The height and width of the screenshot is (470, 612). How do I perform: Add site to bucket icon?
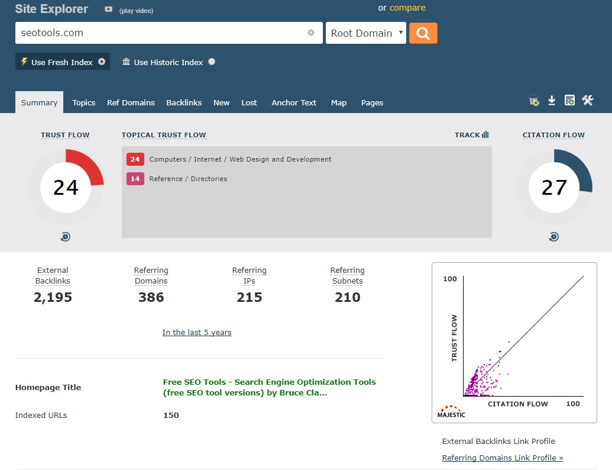[534, 101]
